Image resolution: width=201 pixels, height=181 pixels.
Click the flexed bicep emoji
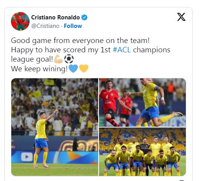(58, 59)
